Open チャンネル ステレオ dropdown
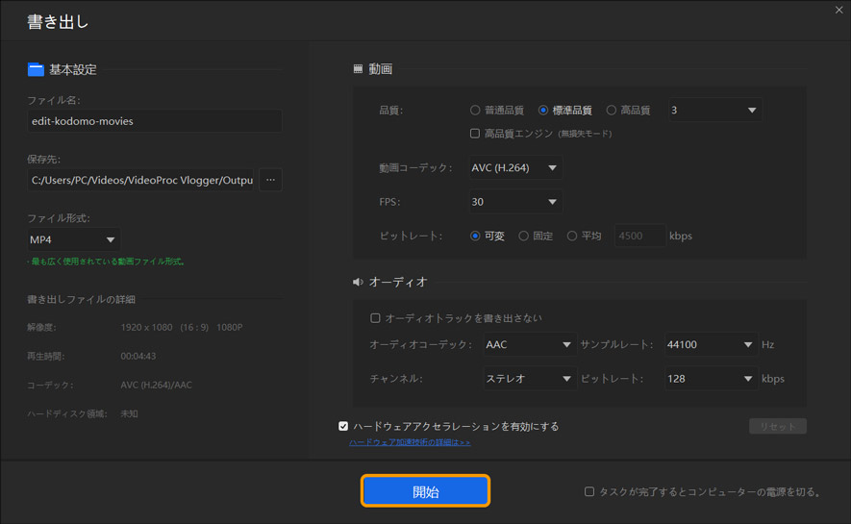This screenshot has height=524, width=851. tap(529, 379)
